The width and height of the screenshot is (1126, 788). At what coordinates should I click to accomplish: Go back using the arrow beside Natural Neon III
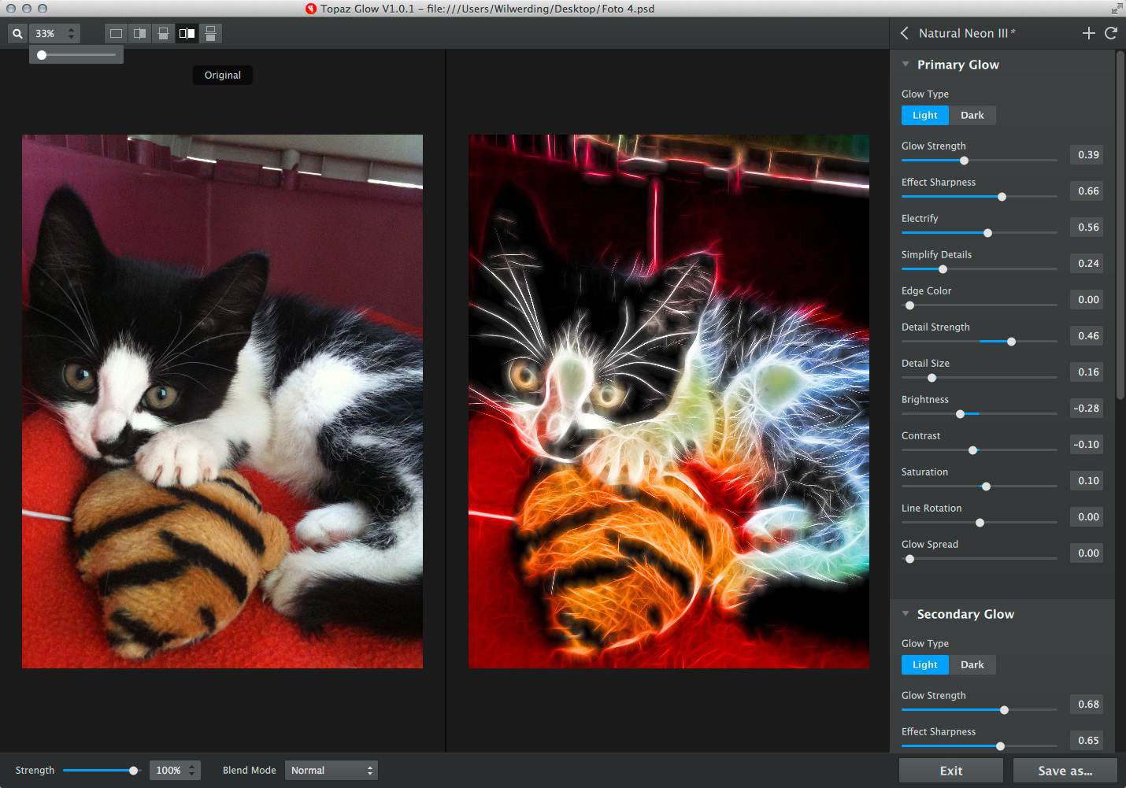pyautogui.click(x=904, y=33)
